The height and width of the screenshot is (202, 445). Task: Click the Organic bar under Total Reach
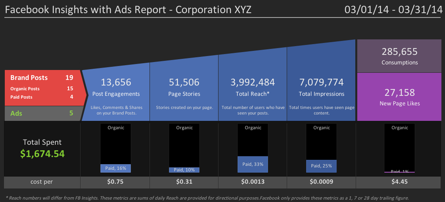click(x=253, y=140)
